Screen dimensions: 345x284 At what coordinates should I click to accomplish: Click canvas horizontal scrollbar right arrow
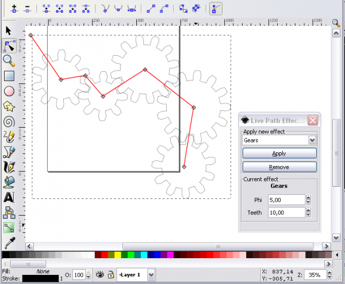[327, 247]
